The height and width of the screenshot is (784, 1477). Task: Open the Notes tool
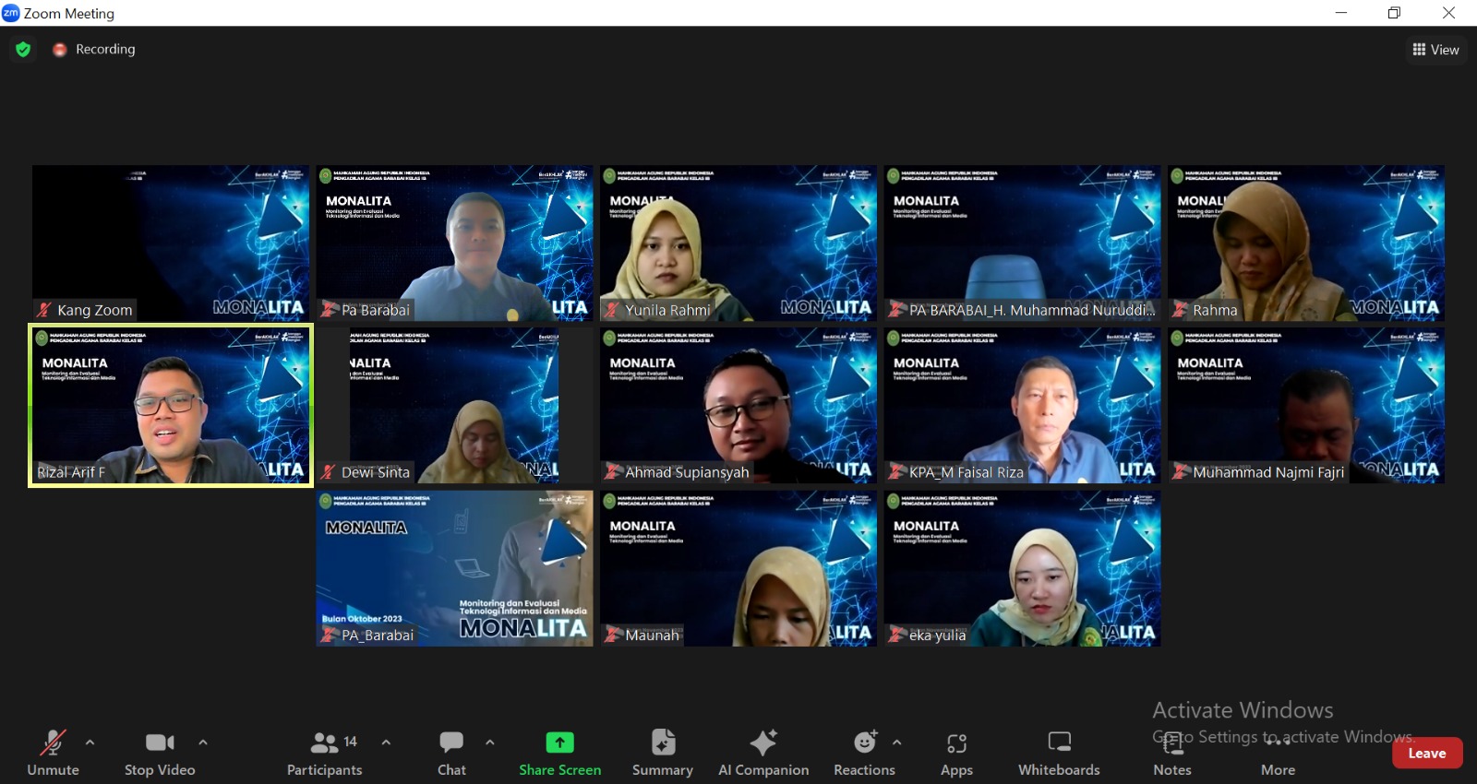click(x=1172, y=752)
